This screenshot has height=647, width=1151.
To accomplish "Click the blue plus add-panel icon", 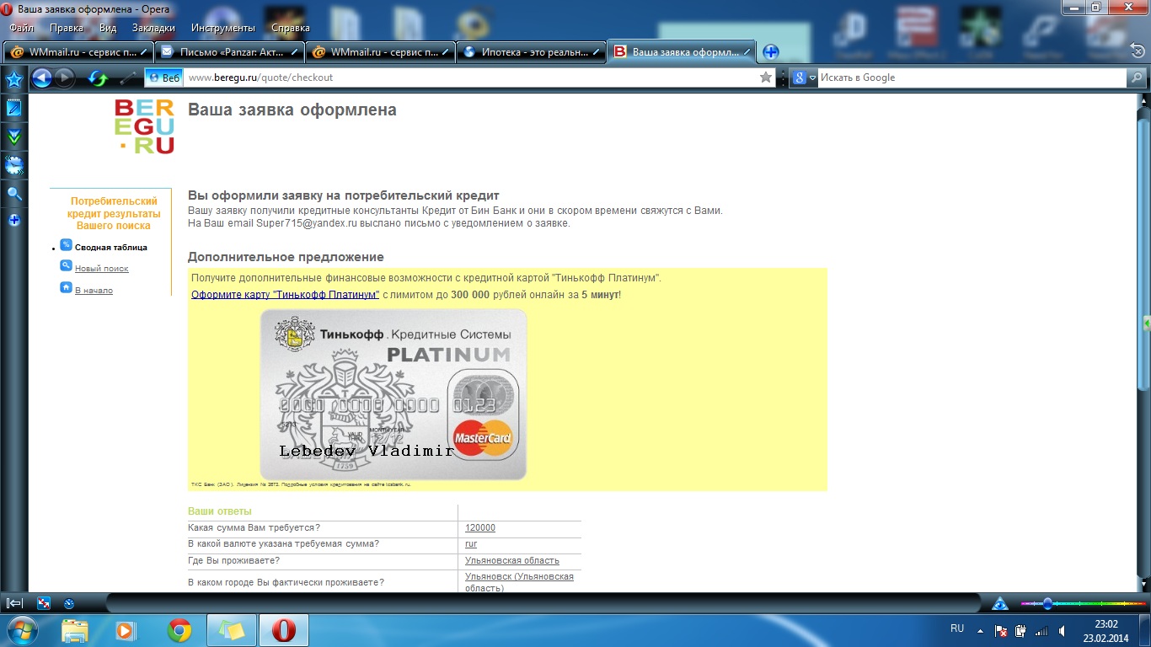I will [13, 221].
